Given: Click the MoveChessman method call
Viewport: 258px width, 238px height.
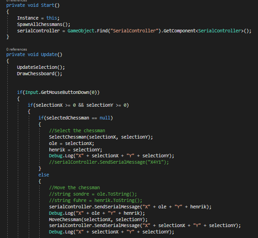Looking at the screenshot, I should click(98, 219).
